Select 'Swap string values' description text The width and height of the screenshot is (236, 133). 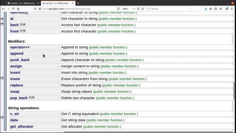click(77, 92)
